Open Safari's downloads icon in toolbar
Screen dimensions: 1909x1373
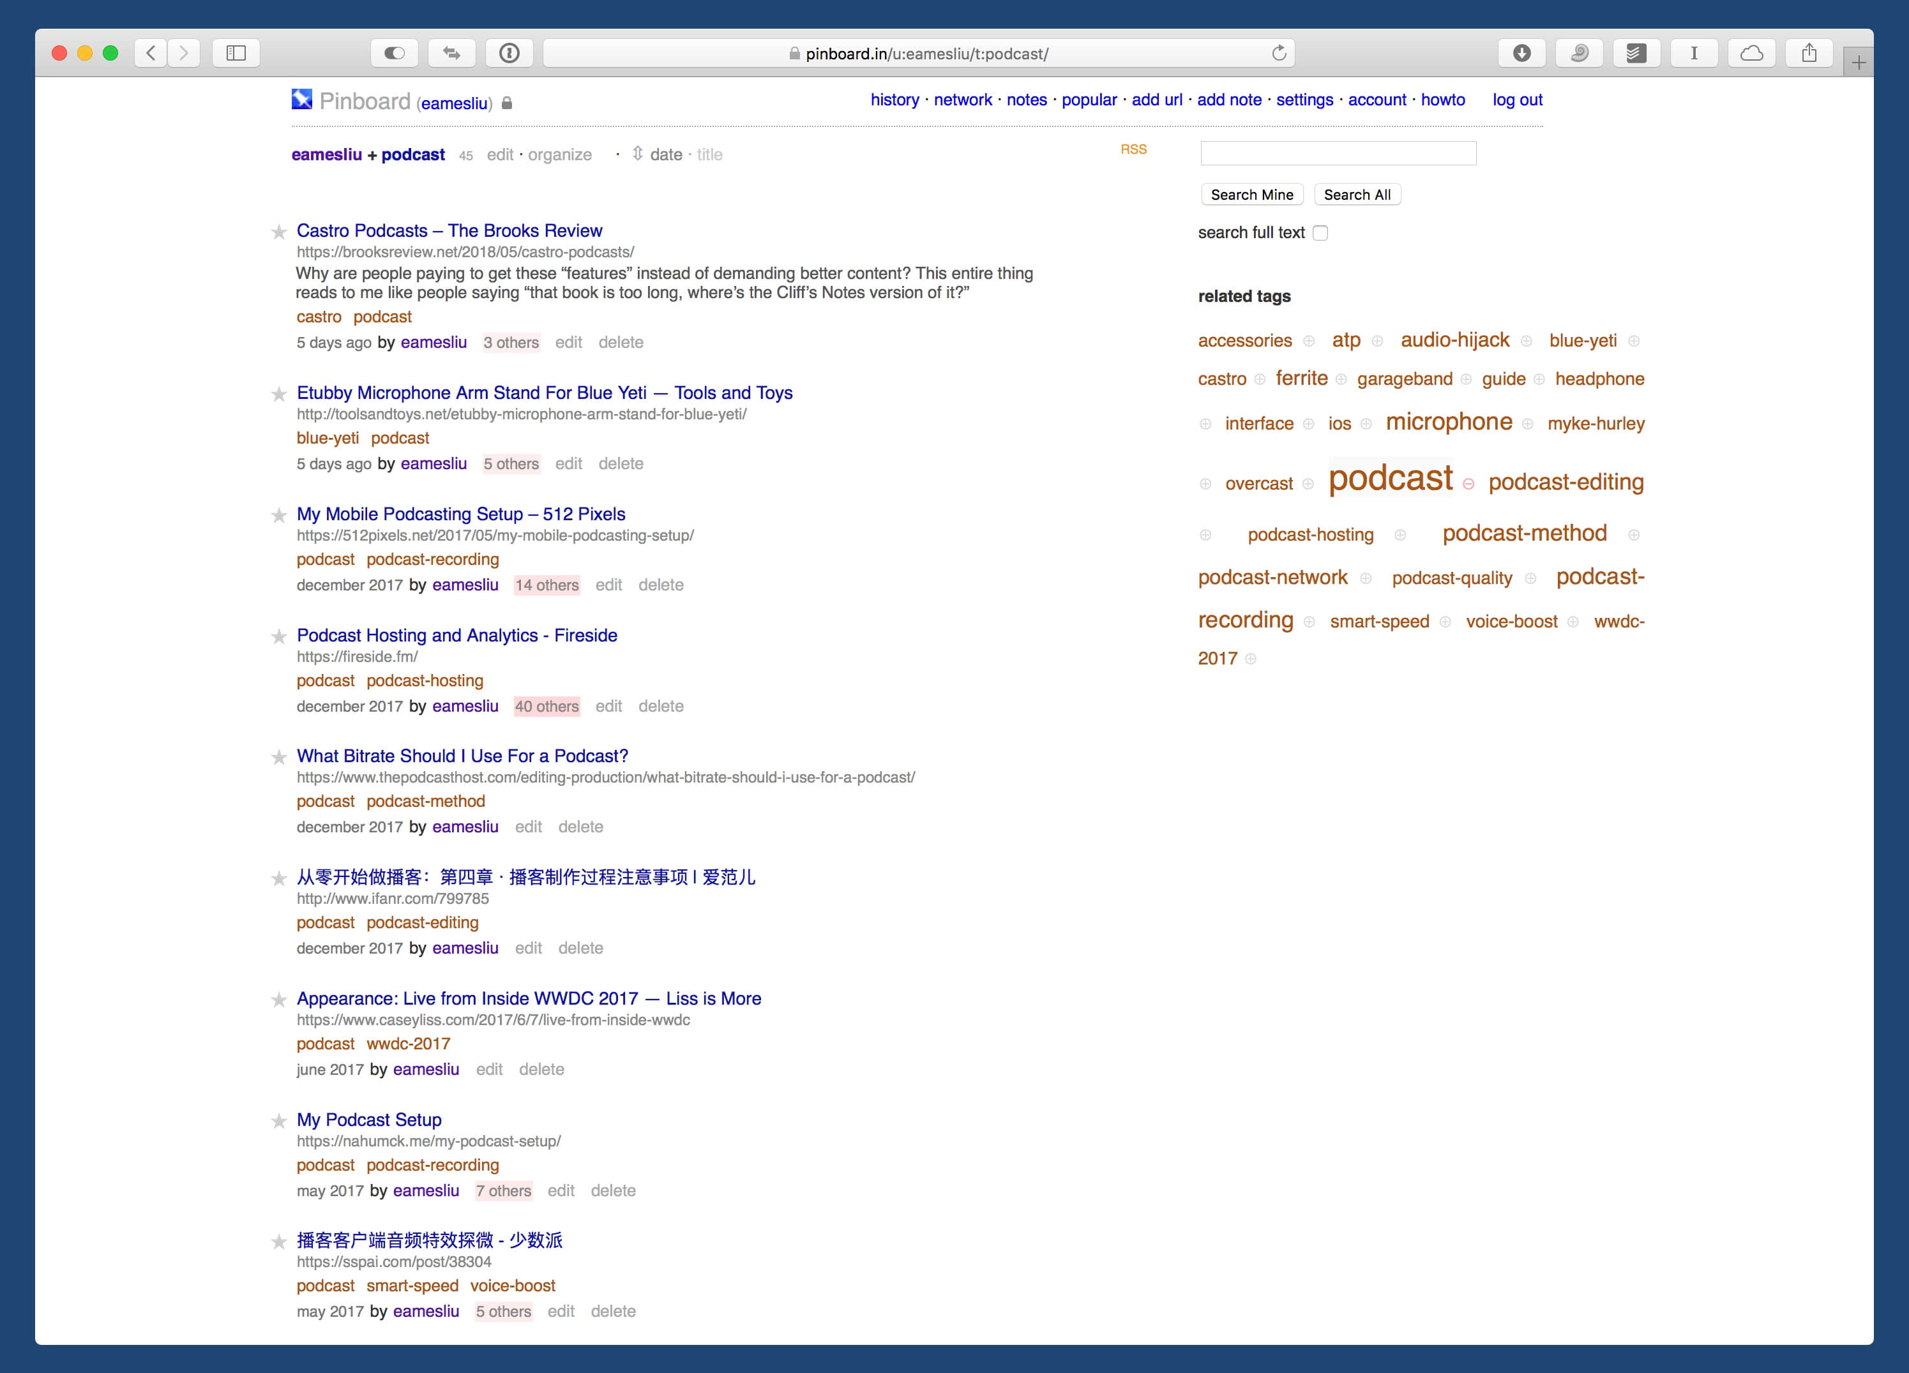pos(1521,53)
